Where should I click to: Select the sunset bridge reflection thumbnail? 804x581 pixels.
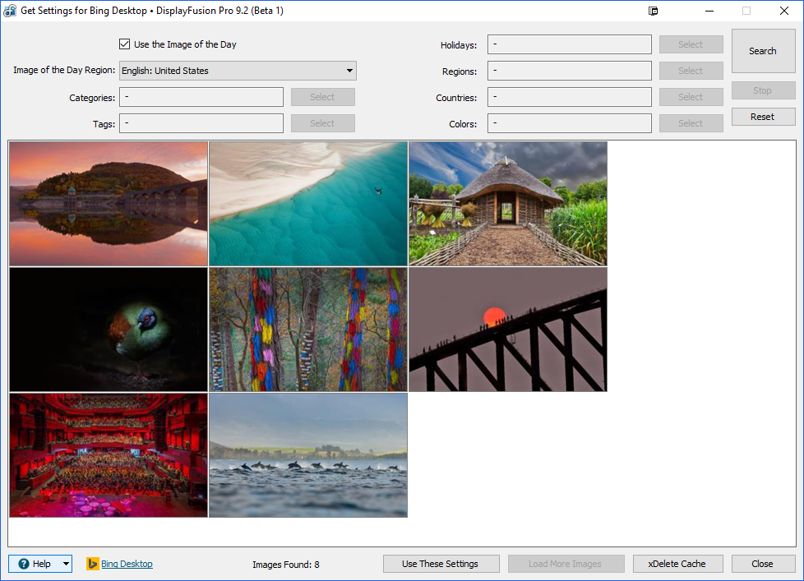109,204
